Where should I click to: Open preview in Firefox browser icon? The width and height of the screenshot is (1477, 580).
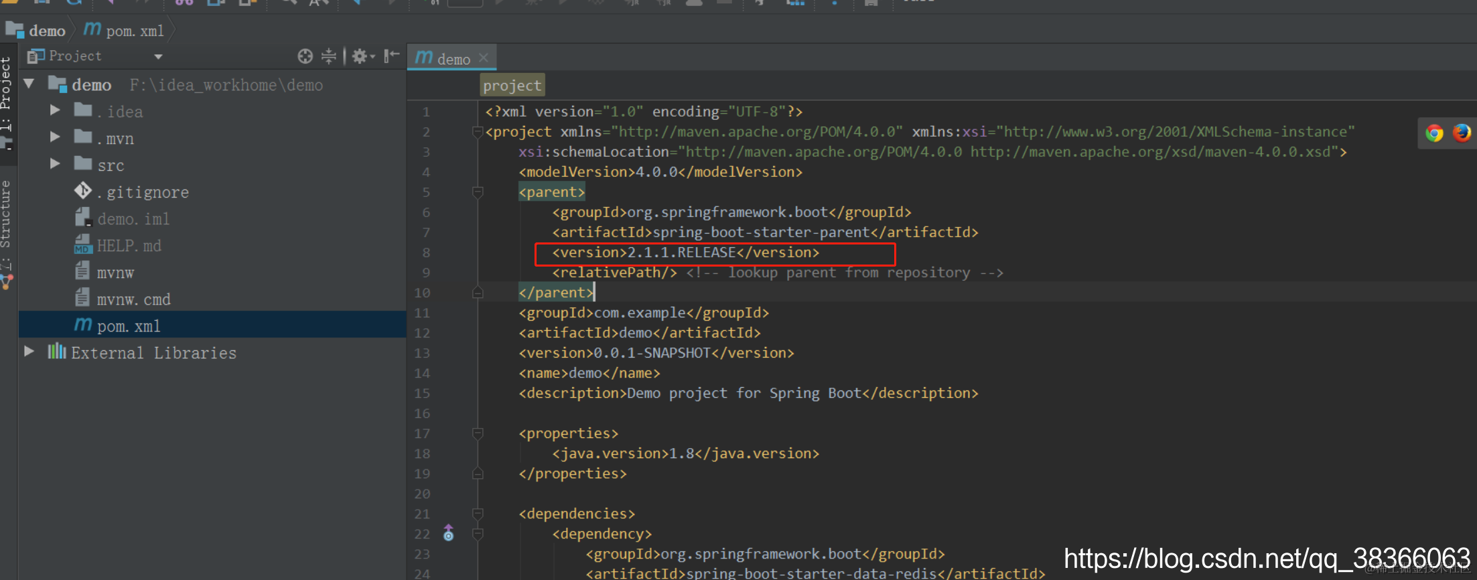[1462, 133]
